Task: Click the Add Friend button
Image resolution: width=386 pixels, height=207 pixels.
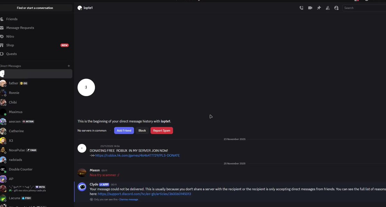Action: pos(124,131)
